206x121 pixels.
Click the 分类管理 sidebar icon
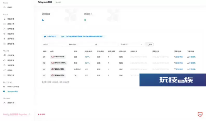(4, 55)
